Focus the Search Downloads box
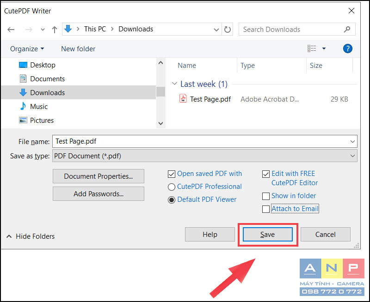The image size is (370, 302). (297, 29)
